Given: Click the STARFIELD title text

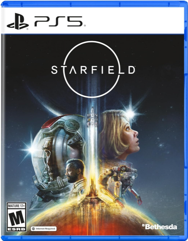Looking at the screenshot, I should [x=93, y=70].
